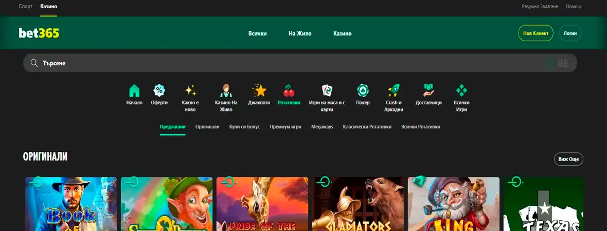
Task: Open the Book game thumbnail
Action: [71, 204]
